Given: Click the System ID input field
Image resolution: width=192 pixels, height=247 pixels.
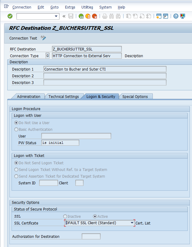Looking at the screenshot, I should [x=49, y=183].
